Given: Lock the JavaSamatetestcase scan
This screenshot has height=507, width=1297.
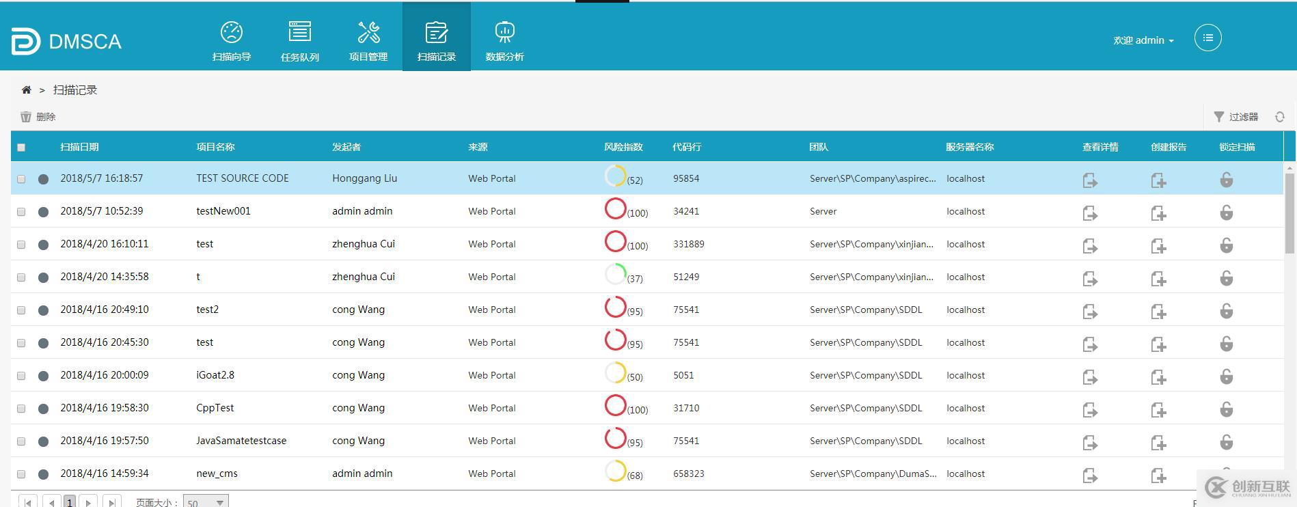Looking at the screenshot, I should point(1227,442).
